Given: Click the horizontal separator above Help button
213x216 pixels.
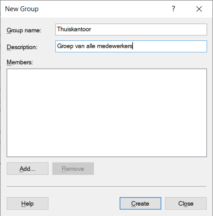Looking at the screenshot, I should pos(106,186).
